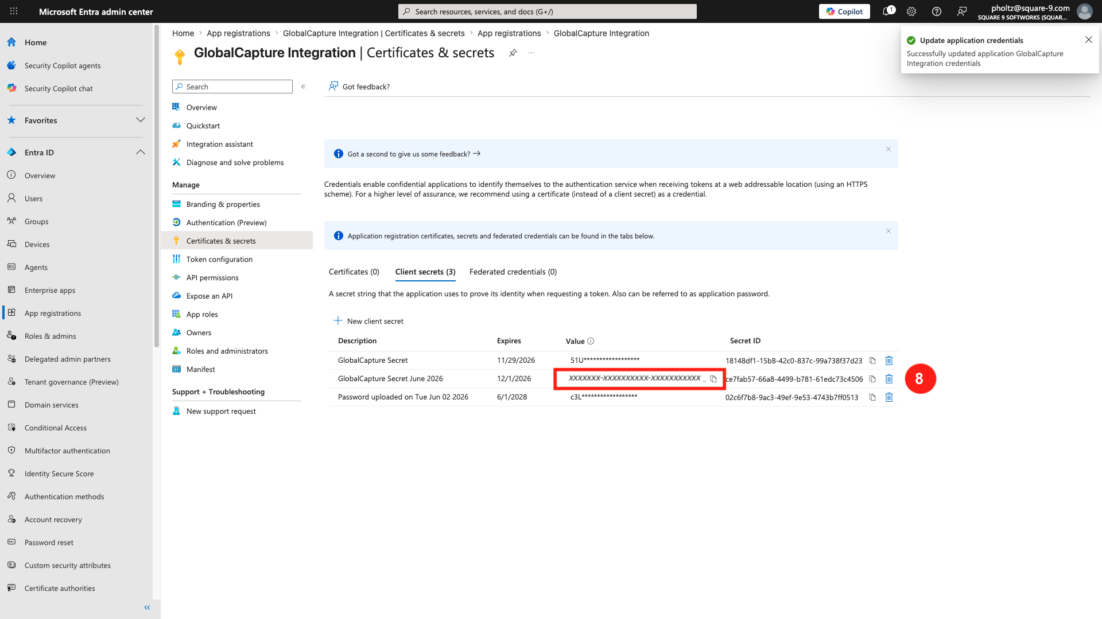
Task: Collapse the Entra ID section
Action: pos(141,152)
